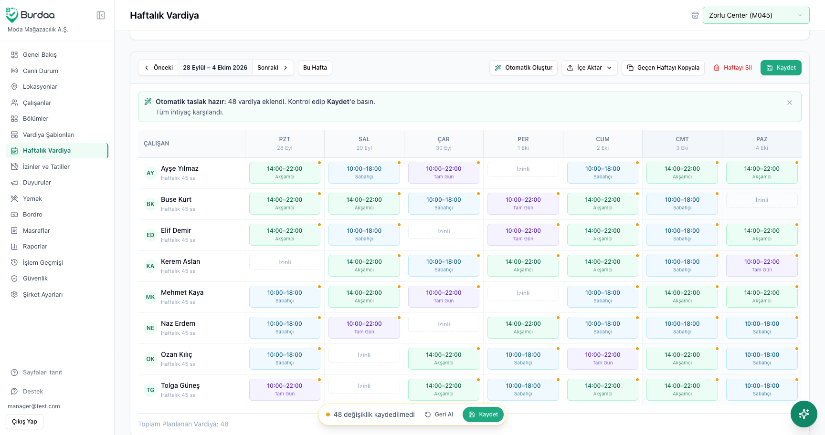Navigate to Çalışanlar

click(57, 103)
